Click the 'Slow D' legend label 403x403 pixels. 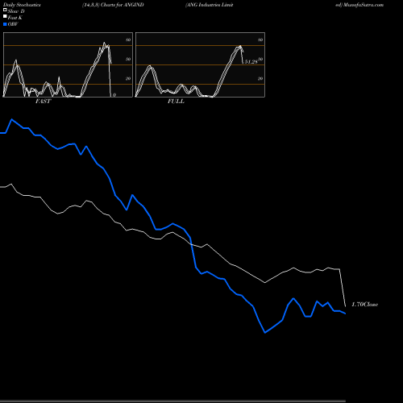(x=16, y=11)
